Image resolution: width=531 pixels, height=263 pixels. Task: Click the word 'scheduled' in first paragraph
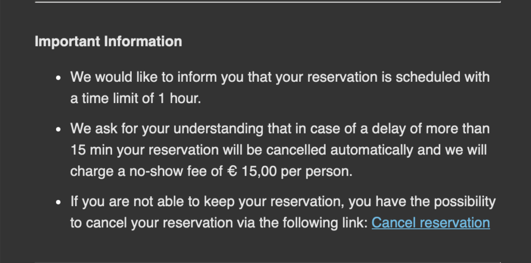coord(428,77)
